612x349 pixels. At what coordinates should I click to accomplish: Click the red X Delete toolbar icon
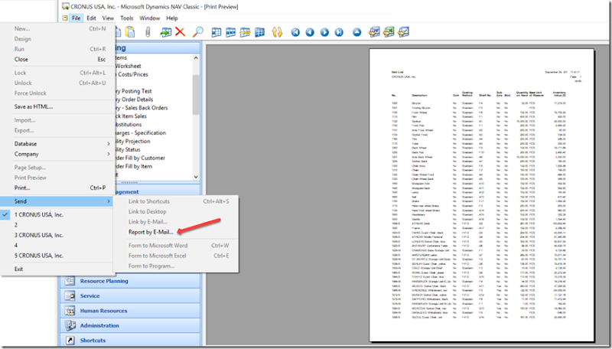180,32
